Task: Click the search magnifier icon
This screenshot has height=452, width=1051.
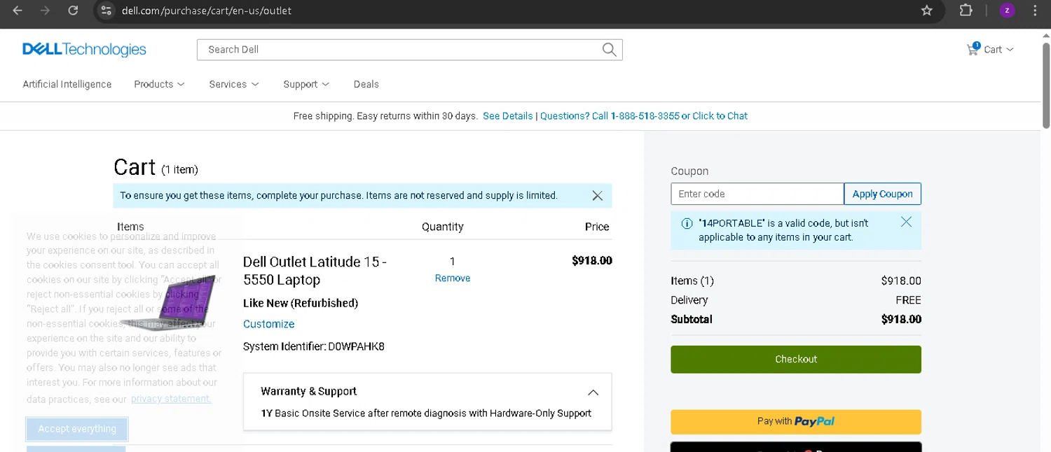Action: (609, 50)
